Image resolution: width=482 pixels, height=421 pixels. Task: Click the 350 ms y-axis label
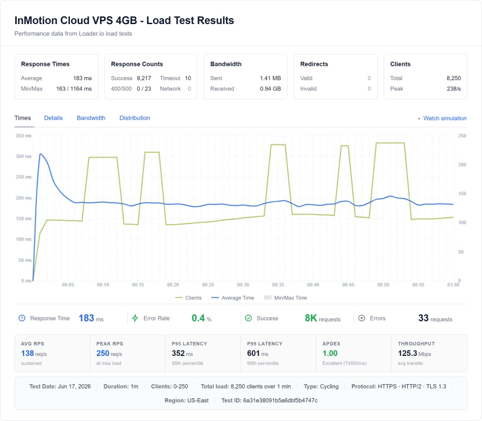point(23,136)
